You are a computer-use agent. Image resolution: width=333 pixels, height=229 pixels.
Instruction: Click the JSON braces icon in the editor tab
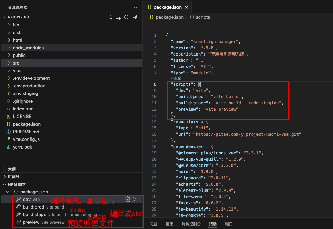[150, 7]
